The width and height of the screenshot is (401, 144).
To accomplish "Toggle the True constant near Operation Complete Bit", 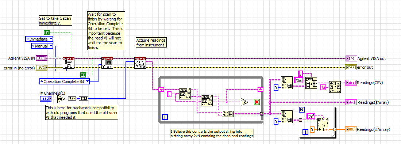I will click(83, 75).
